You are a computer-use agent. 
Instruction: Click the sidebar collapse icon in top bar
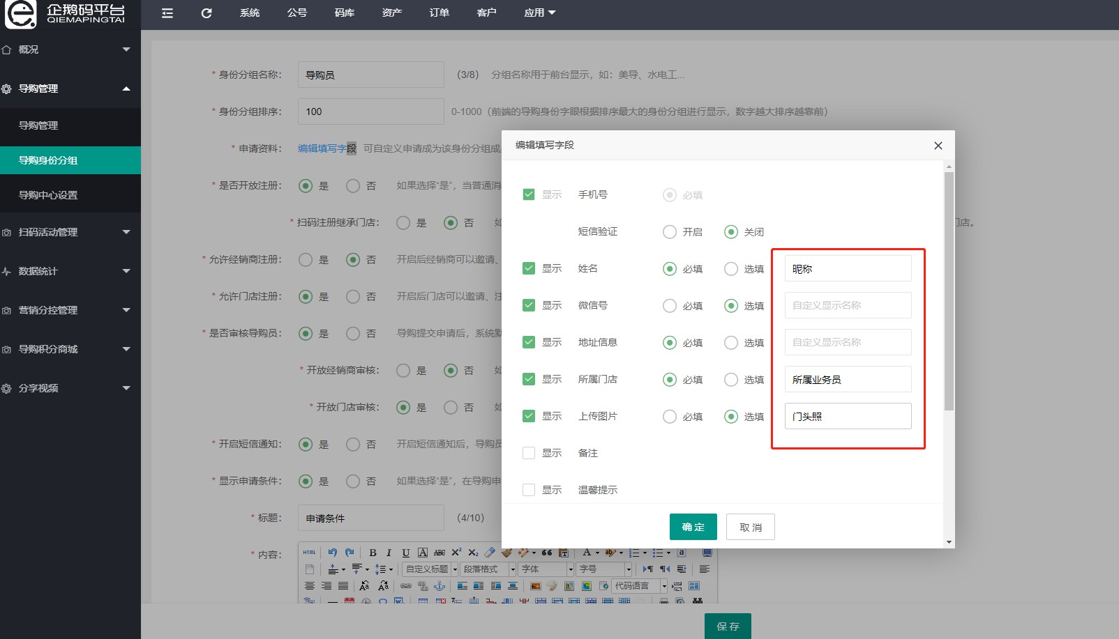click(x=167, y=13)
